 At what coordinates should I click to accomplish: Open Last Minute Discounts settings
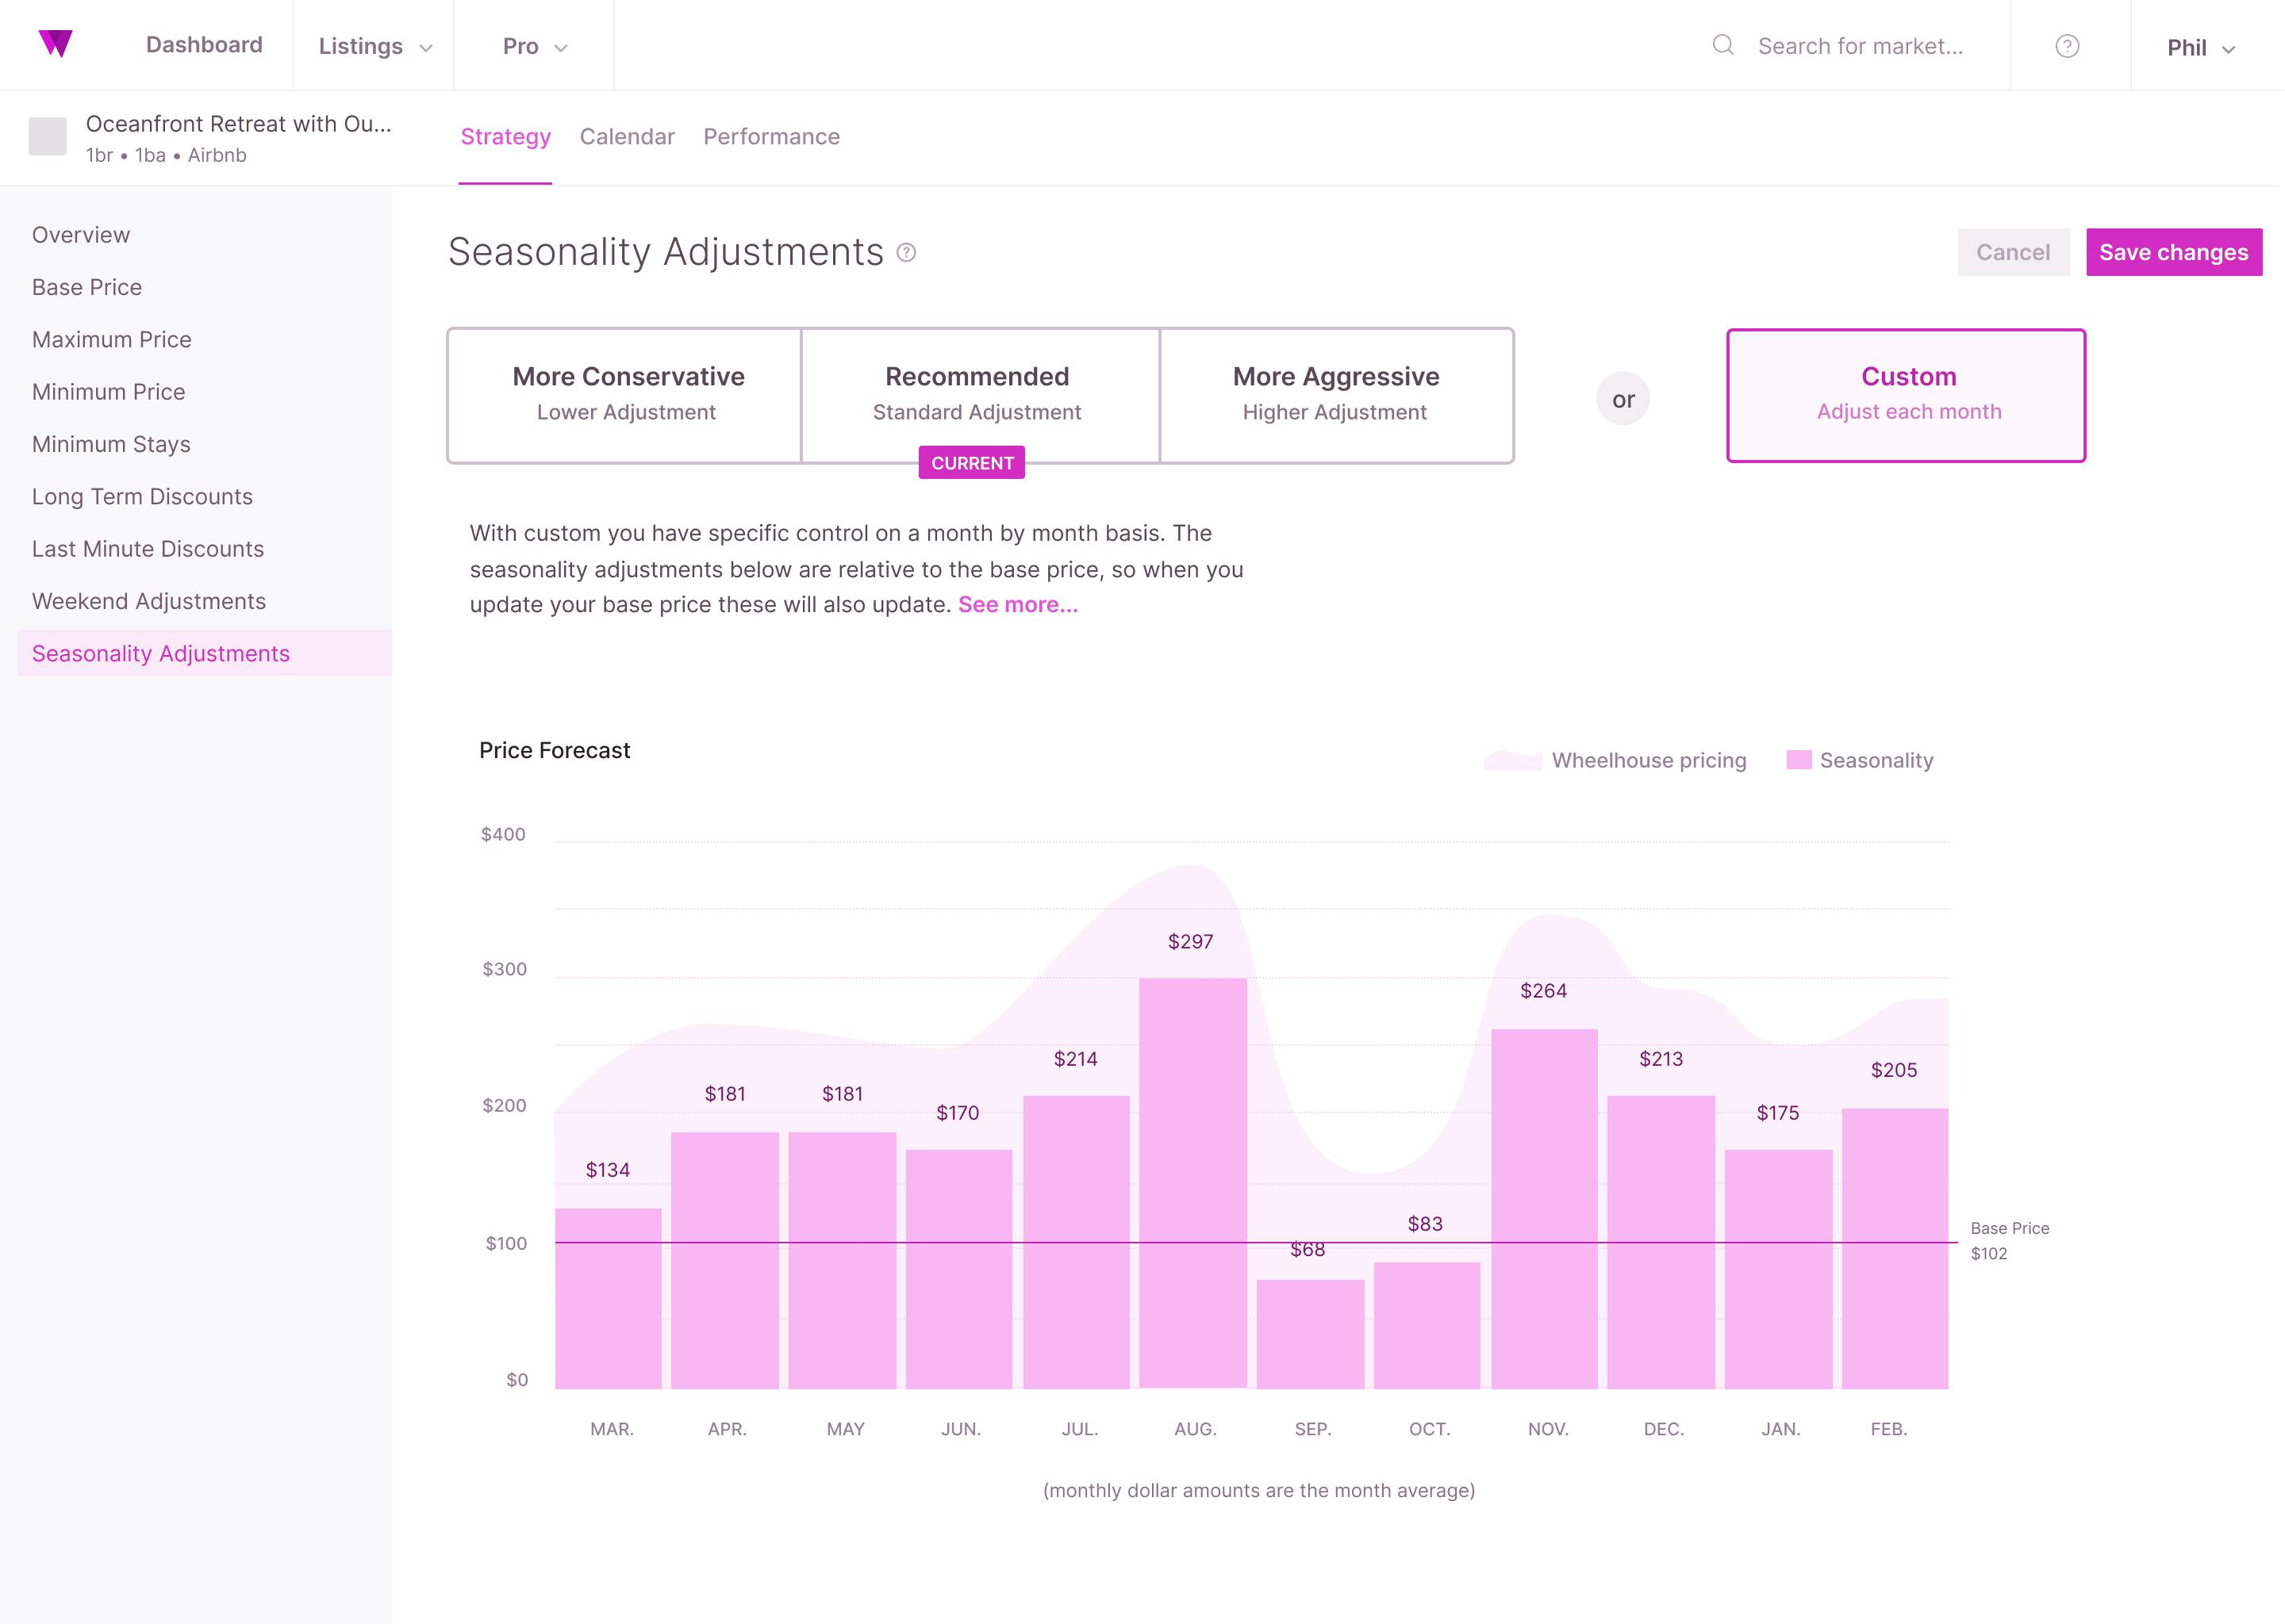148,549
